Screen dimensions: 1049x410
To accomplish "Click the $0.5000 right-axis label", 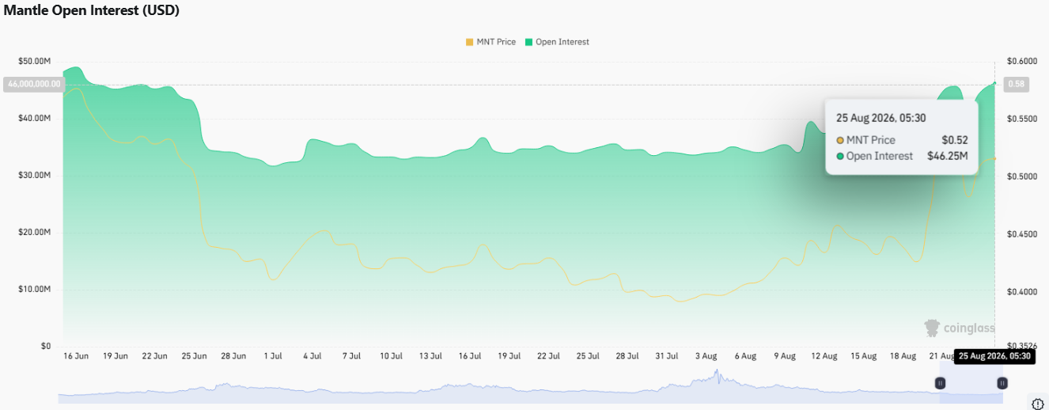I will [1021, 177].
